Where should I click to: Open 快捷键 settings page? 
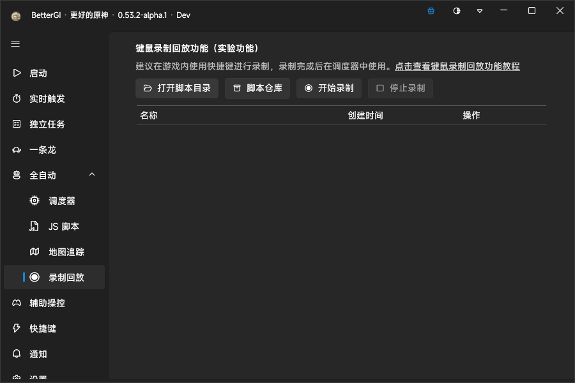(54, 328)
